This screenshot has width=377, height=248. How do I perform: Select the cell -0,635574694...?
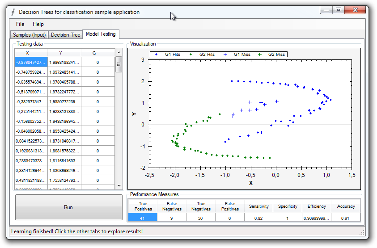(x=31, y=82)
